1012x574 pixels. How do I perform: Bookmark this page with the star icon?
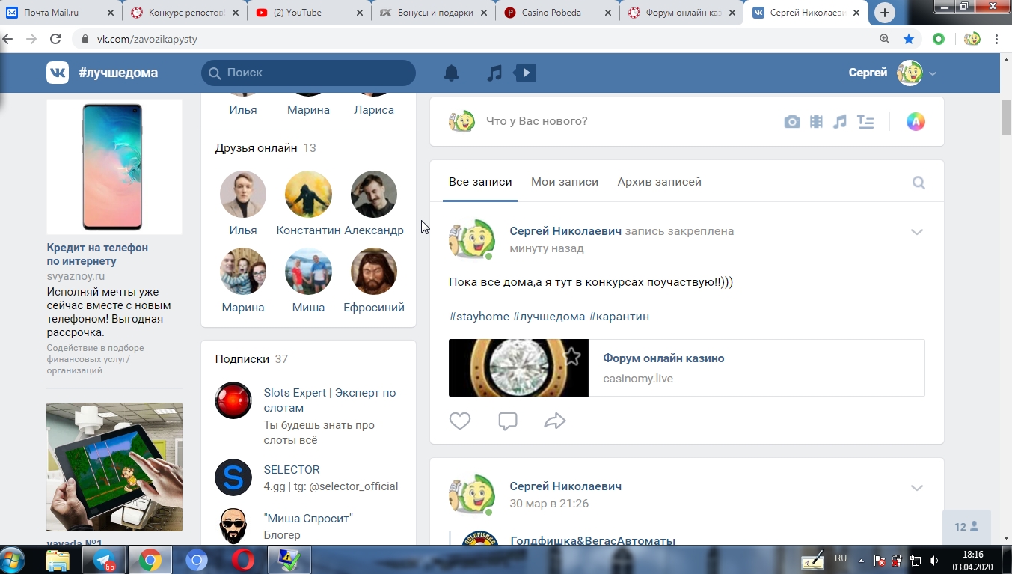click(x=909, y=39)
